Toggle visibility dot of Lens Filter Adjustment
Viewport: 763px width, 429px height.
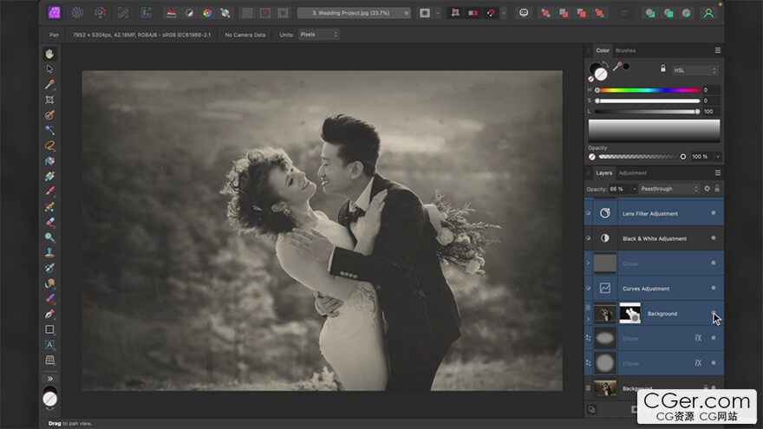coord(713,213)
